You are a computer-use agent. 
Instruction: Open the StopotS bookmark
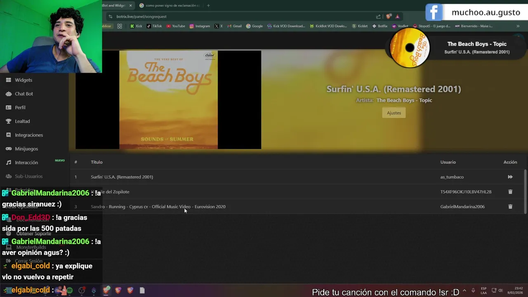click(431, 26)
